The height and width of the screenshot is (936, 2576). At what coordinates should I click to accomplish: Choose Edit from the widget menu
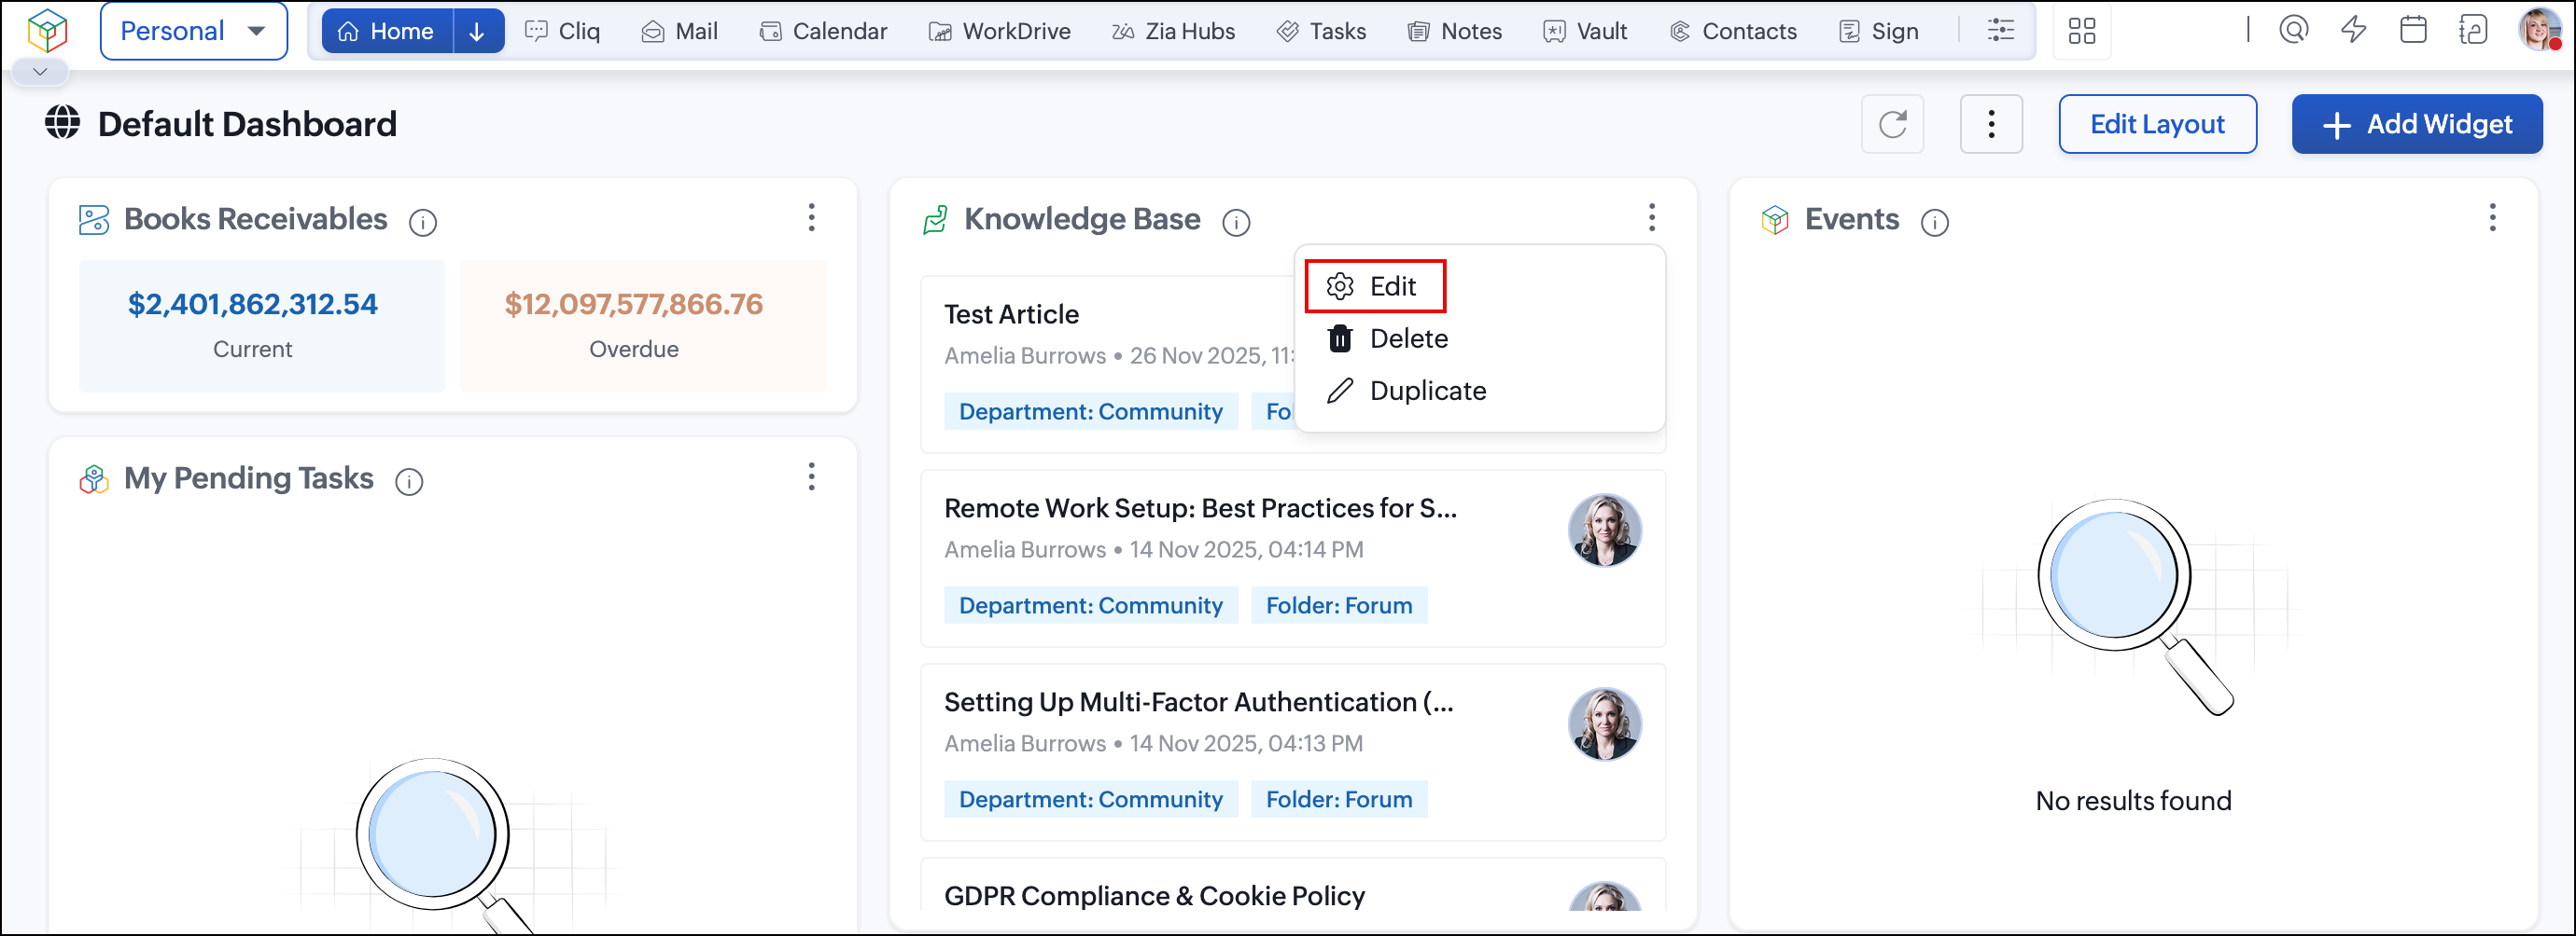coord(1375,287)
